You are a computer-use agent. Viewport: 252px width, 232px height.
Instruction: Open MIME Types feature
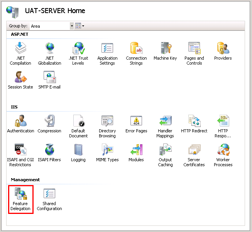pos(107,153)
